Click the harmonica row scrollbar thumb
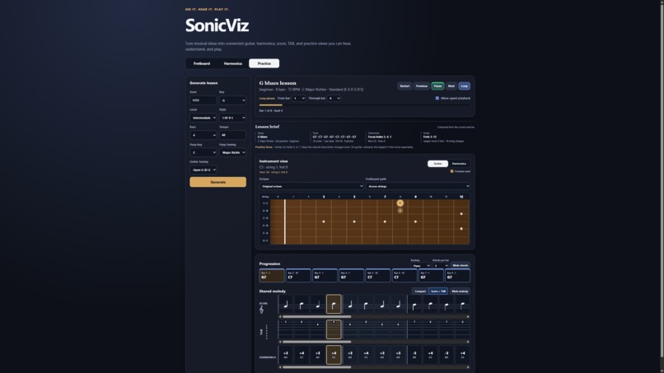 (x=316, y=367)
